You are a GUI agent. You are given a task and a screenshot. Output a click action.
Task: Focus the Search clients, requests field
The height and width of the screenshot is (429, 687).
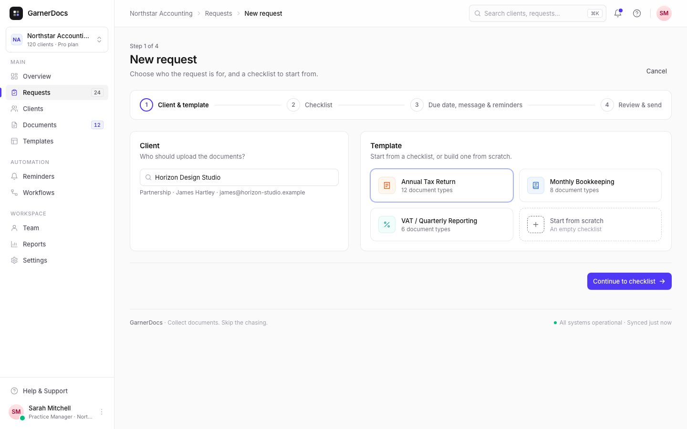point(538,13)
